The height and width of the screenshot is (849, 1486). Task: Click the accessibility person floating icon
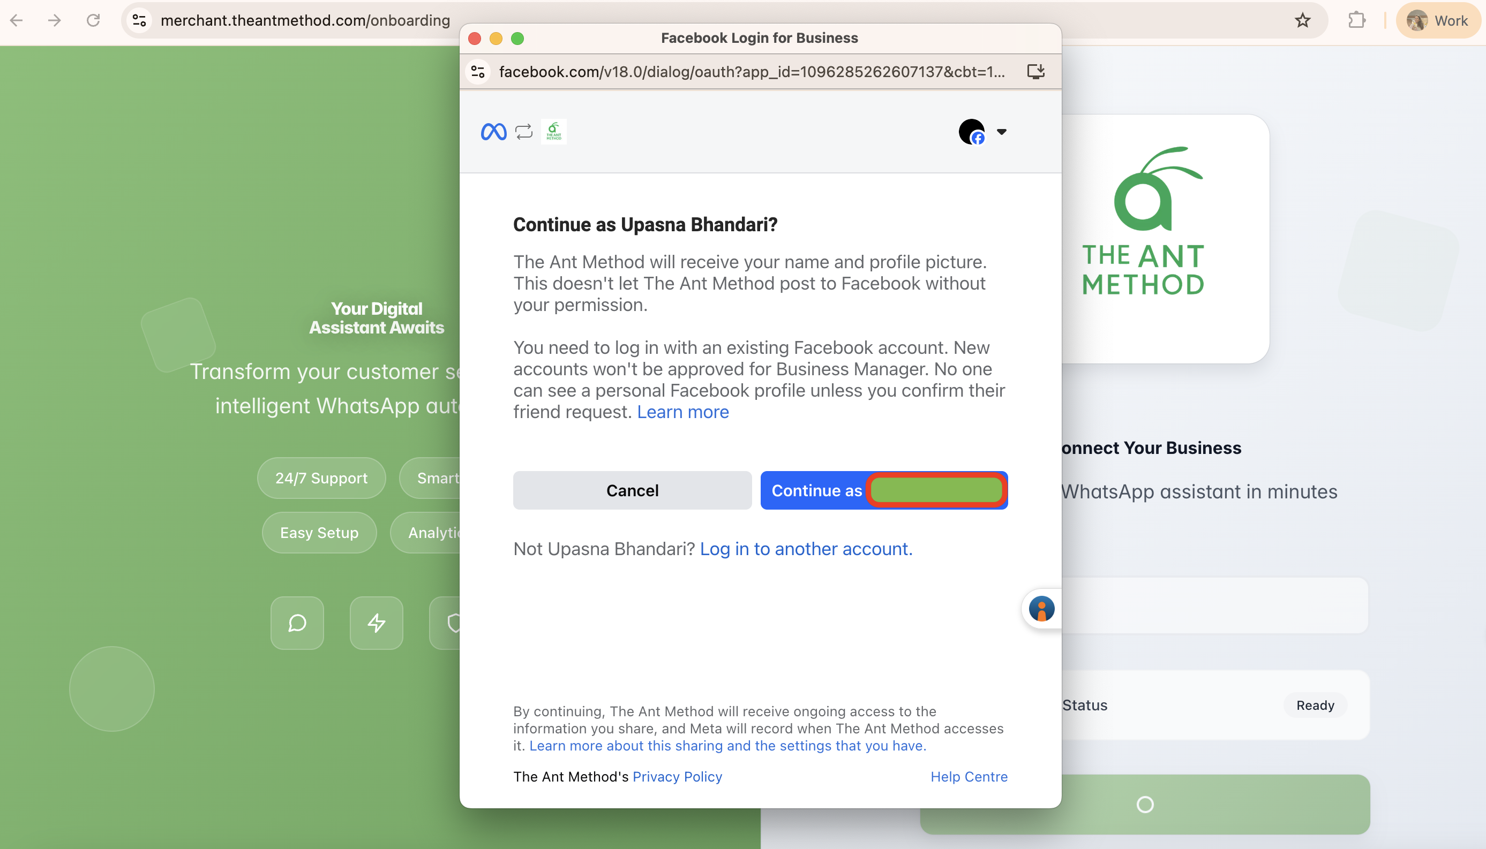1041,609
